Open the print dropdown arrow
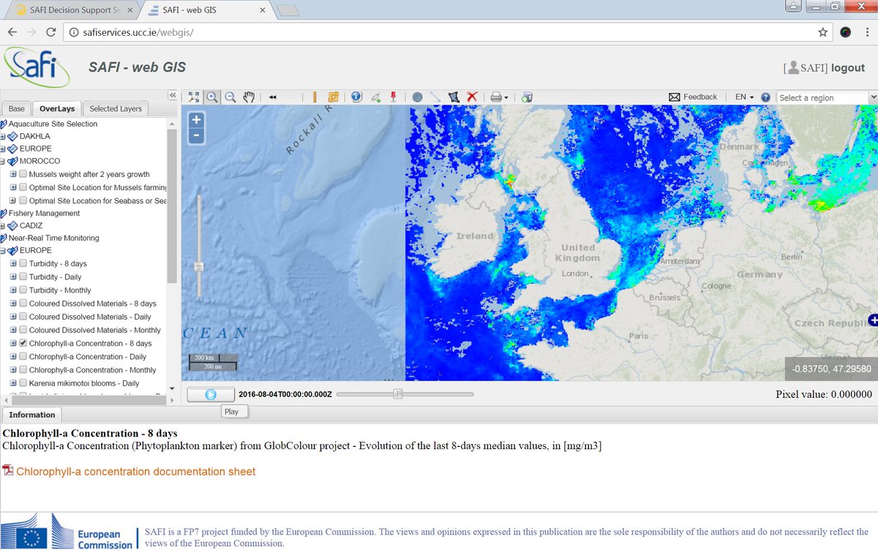Image resolution: width=878 pixels, height=550 pixels. [x=506, y=97]
